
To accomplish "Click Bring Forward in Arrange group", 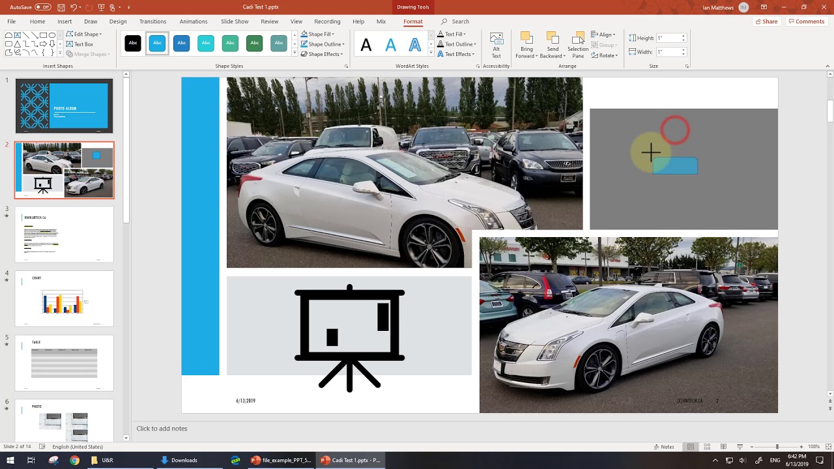I will click(x=526, y=46).
